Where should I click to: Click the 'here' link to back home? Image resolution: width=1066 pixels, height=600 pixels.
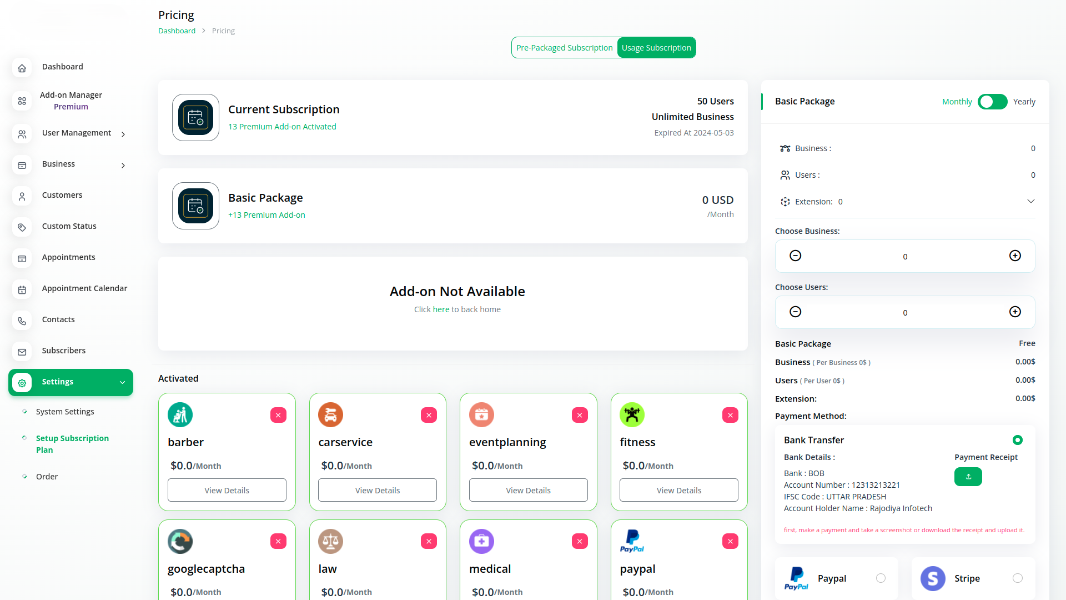coord(441,309)
